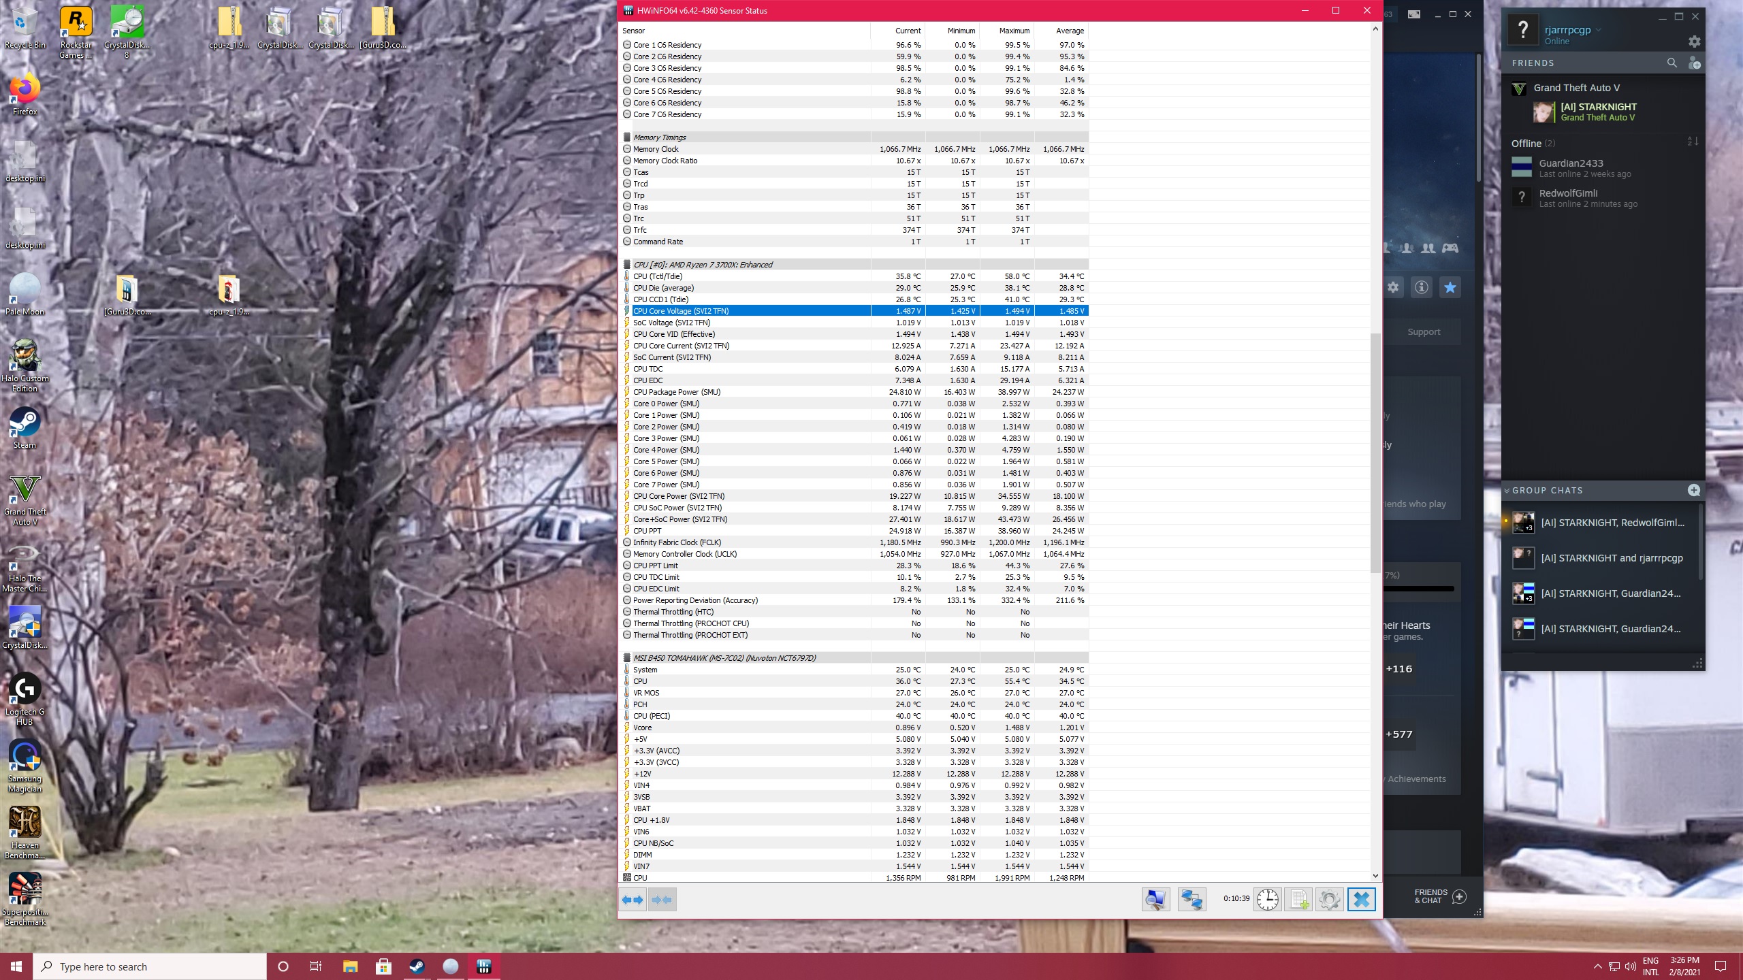Toggle Thermal Throttling PROCHOT EXT row
This screenshot has height=980, width=1743.
(627, 636)
